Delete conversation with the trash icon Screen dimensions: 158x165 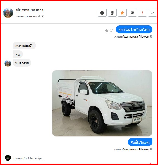[x=112, y=13]
